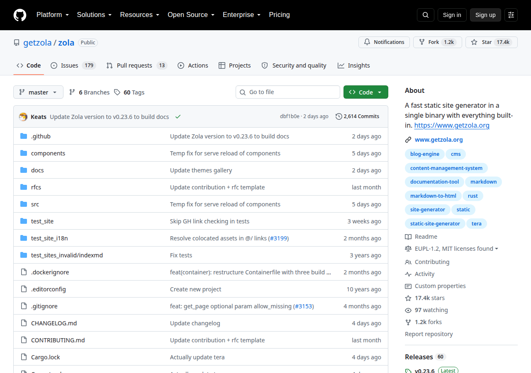The width and height of the screenshot is (531, 373).
Task: Open the header appearance settings icon
Action: (511, 15)
